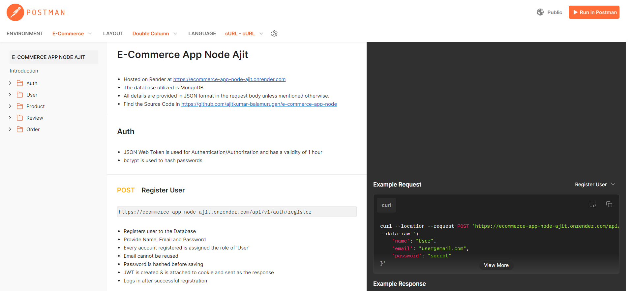633x291 pixels.
Task: Click 'Logs in after successful registration' bullet
Action: click(166, 281)
